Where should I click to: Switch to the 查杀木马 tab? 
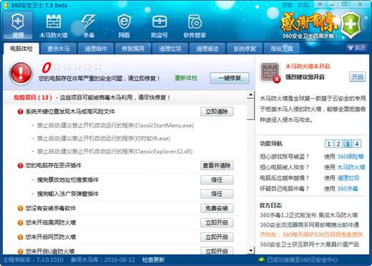[x=59, y=49]
